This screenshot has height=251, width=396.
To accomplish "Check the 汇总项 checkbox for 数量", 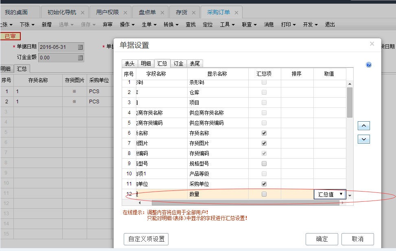I will [264, 194].
